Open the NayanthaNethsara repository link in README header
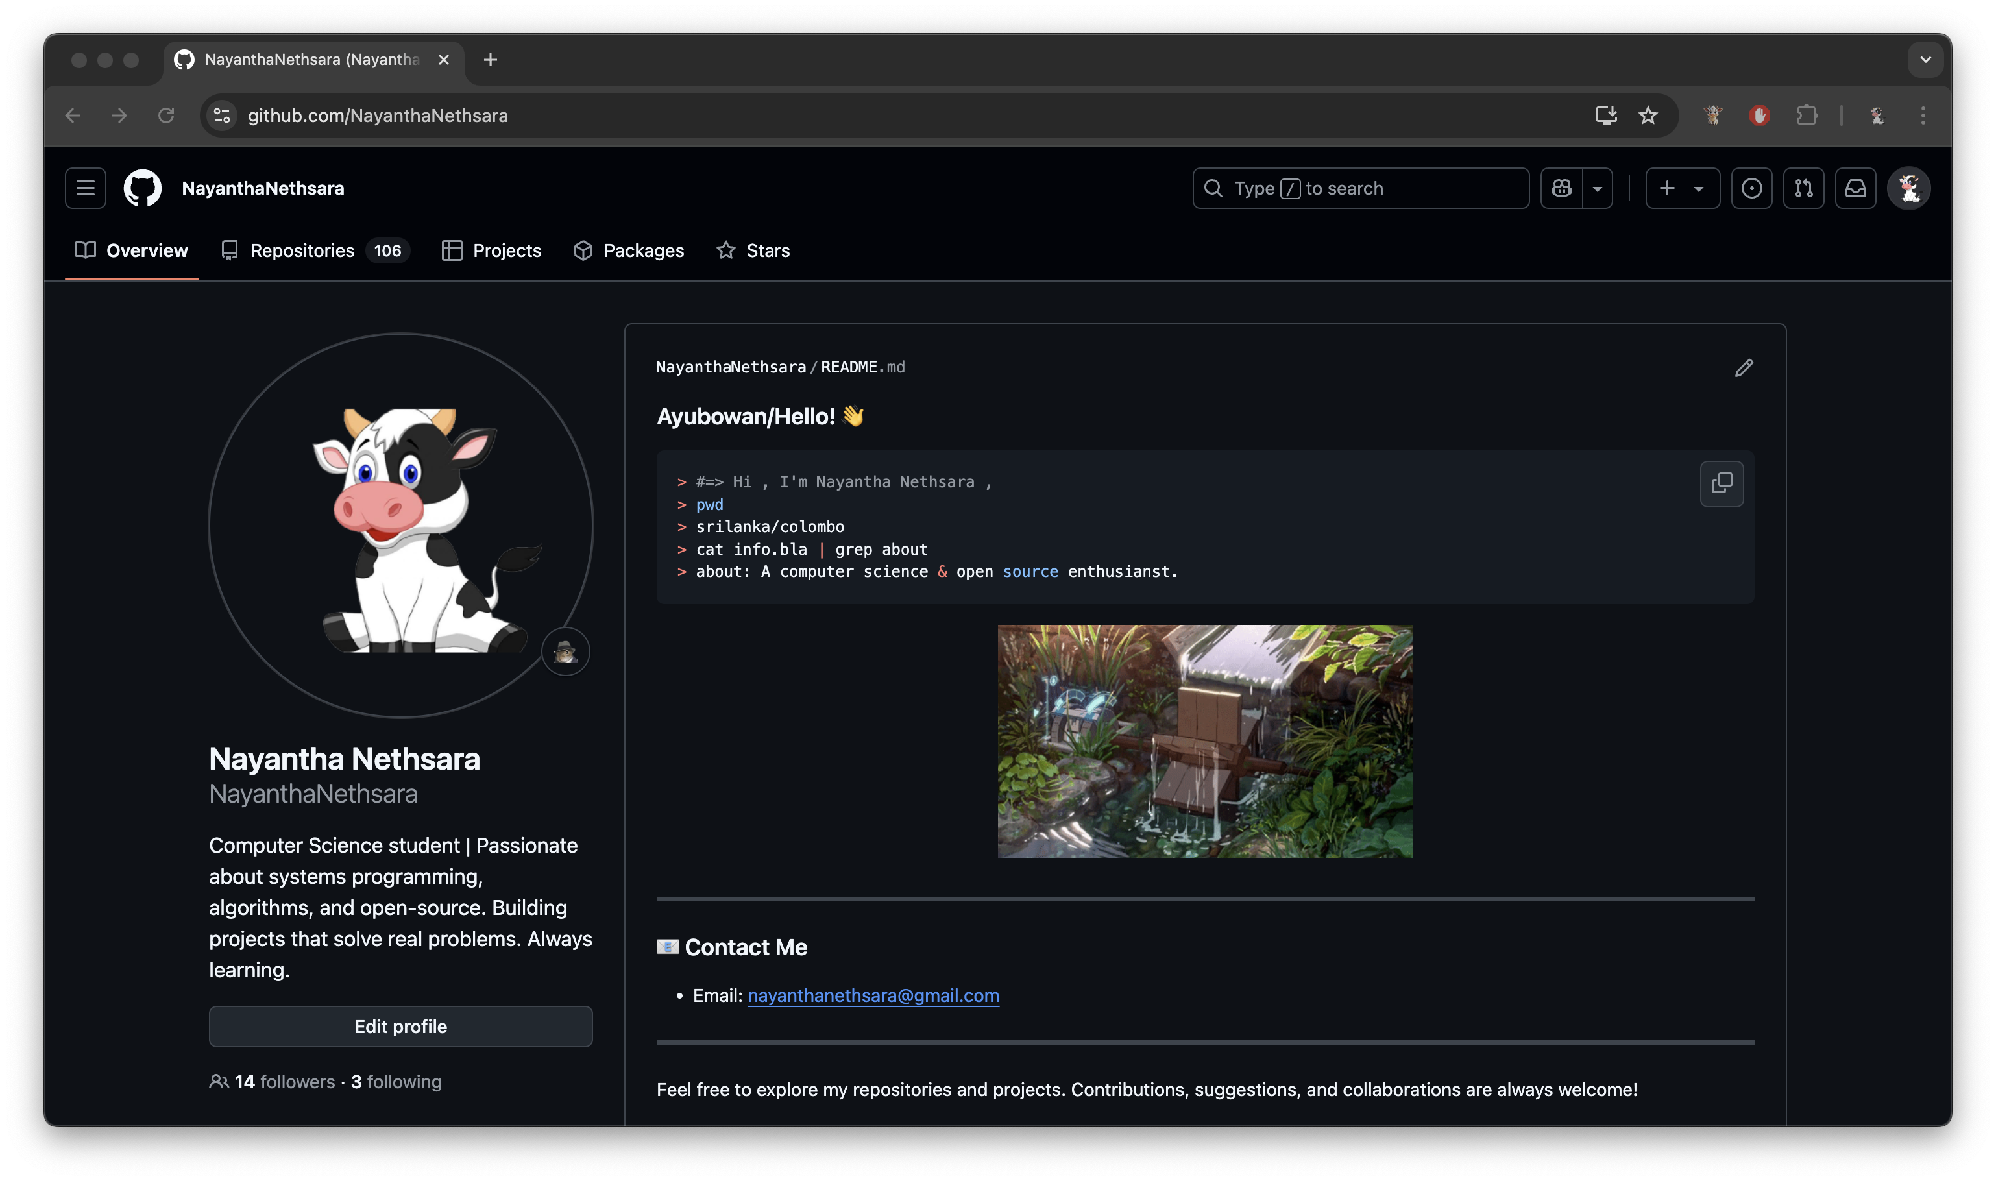This screenshot has width=1996, height=1181. pos(731,367)
